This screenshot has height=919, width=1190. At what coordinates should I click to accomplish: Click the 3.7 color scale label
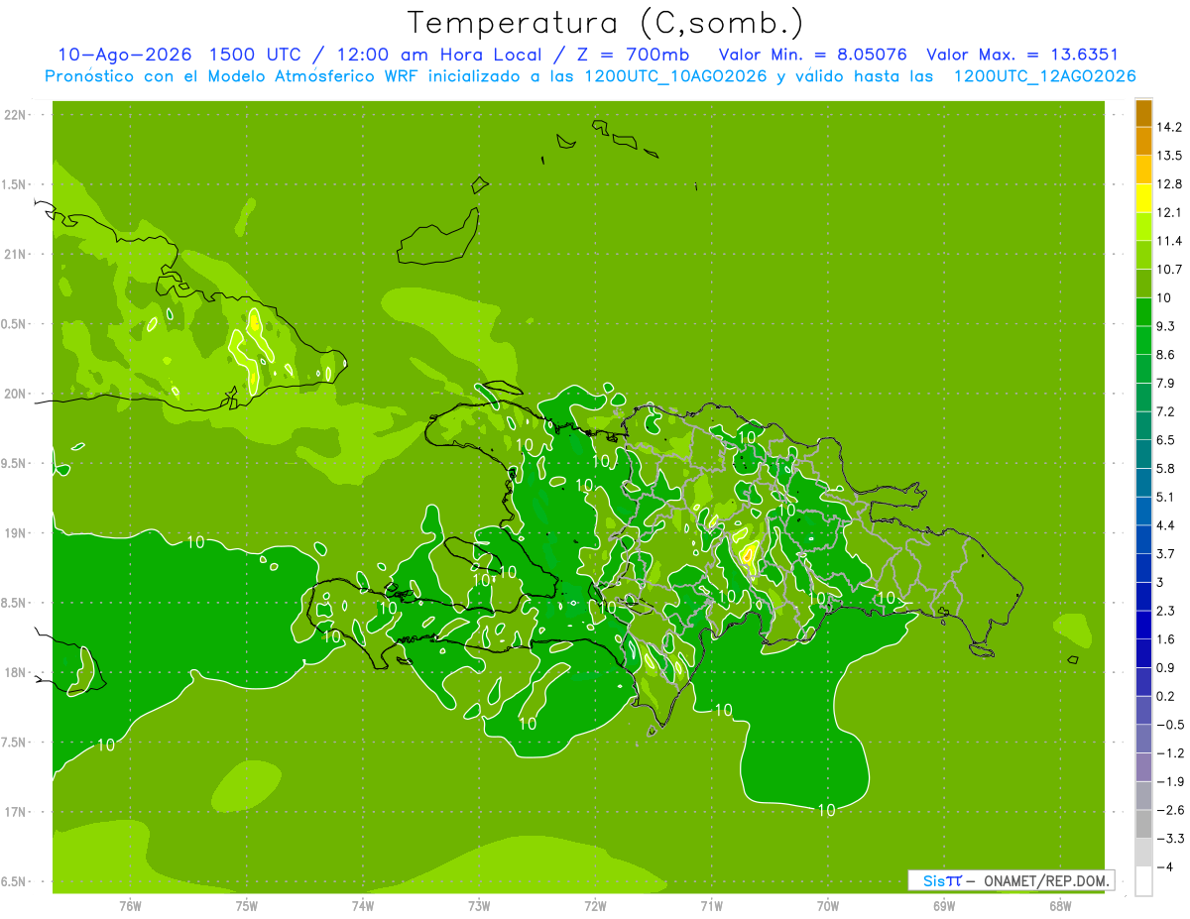1167,554
